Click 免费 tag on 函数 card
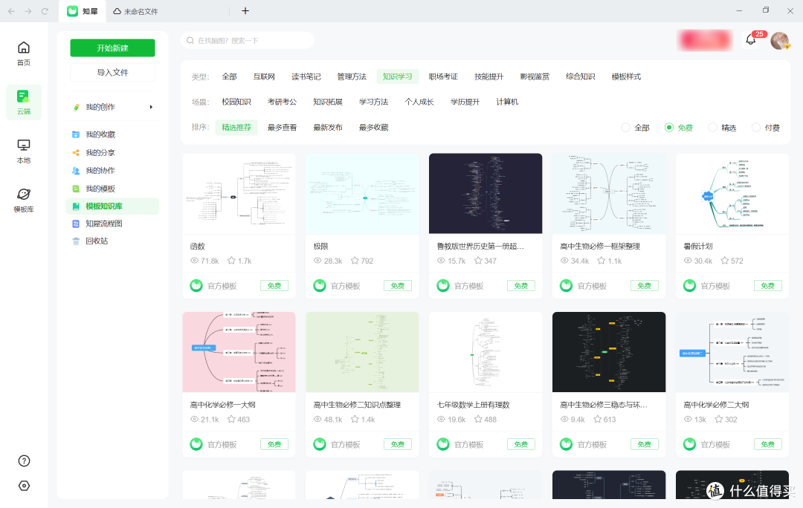Viewport: 803px width, 508px height. click(x=274, y=286)
